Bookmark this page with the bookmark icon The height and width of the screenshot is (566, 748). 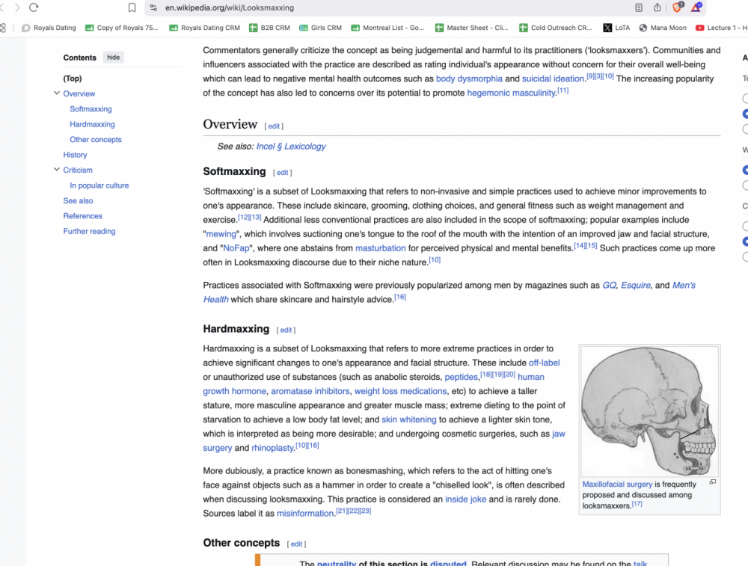(132, 7)
